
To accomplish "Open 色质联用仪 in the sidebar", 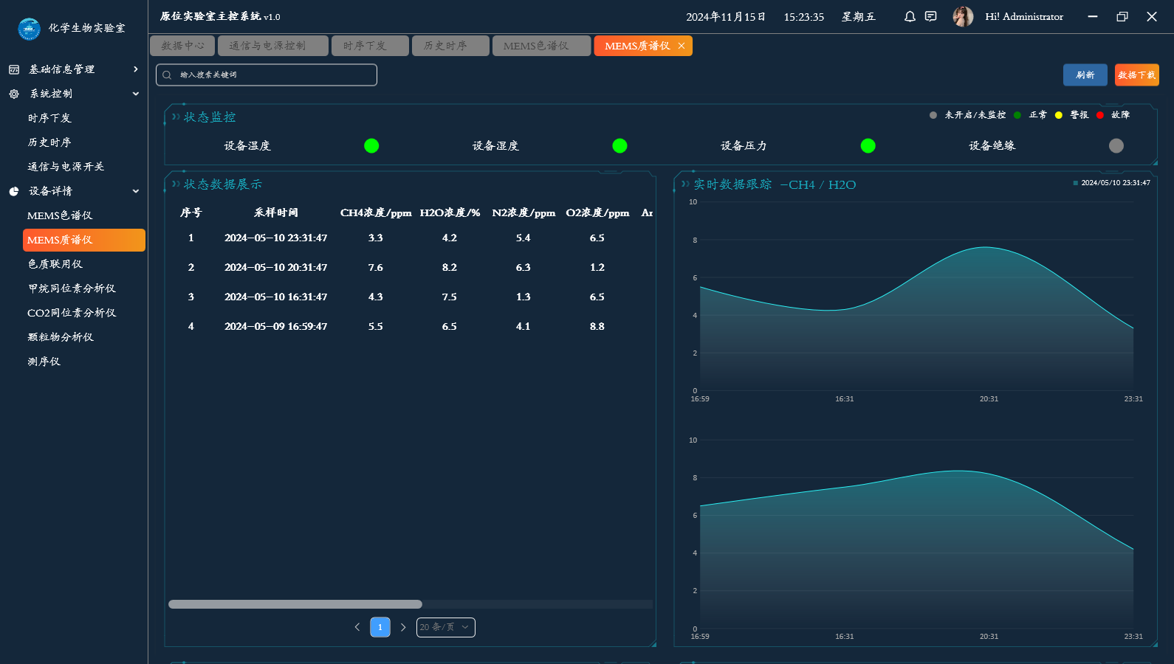I will pyautogui.click(x=55, y=264).
